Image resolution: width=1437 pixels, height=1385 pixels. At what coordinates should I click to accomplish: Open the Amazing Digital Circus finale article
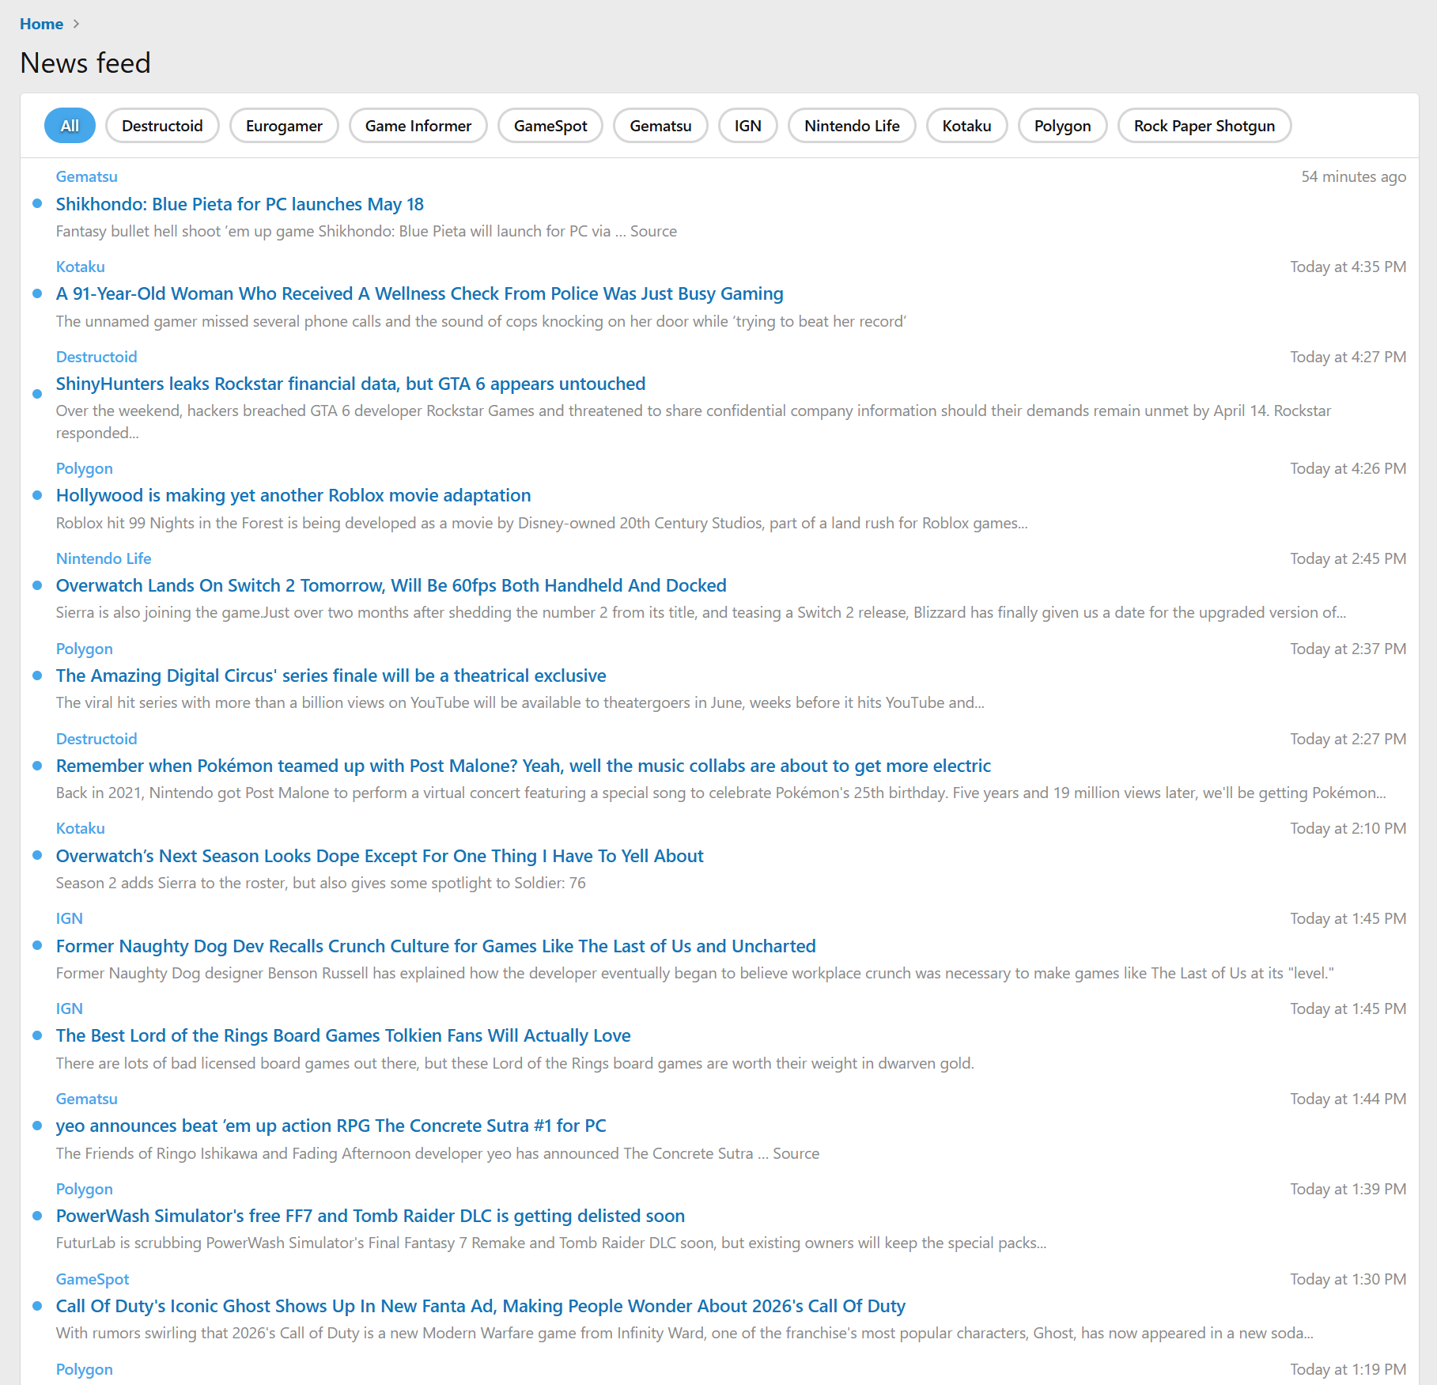331,675
